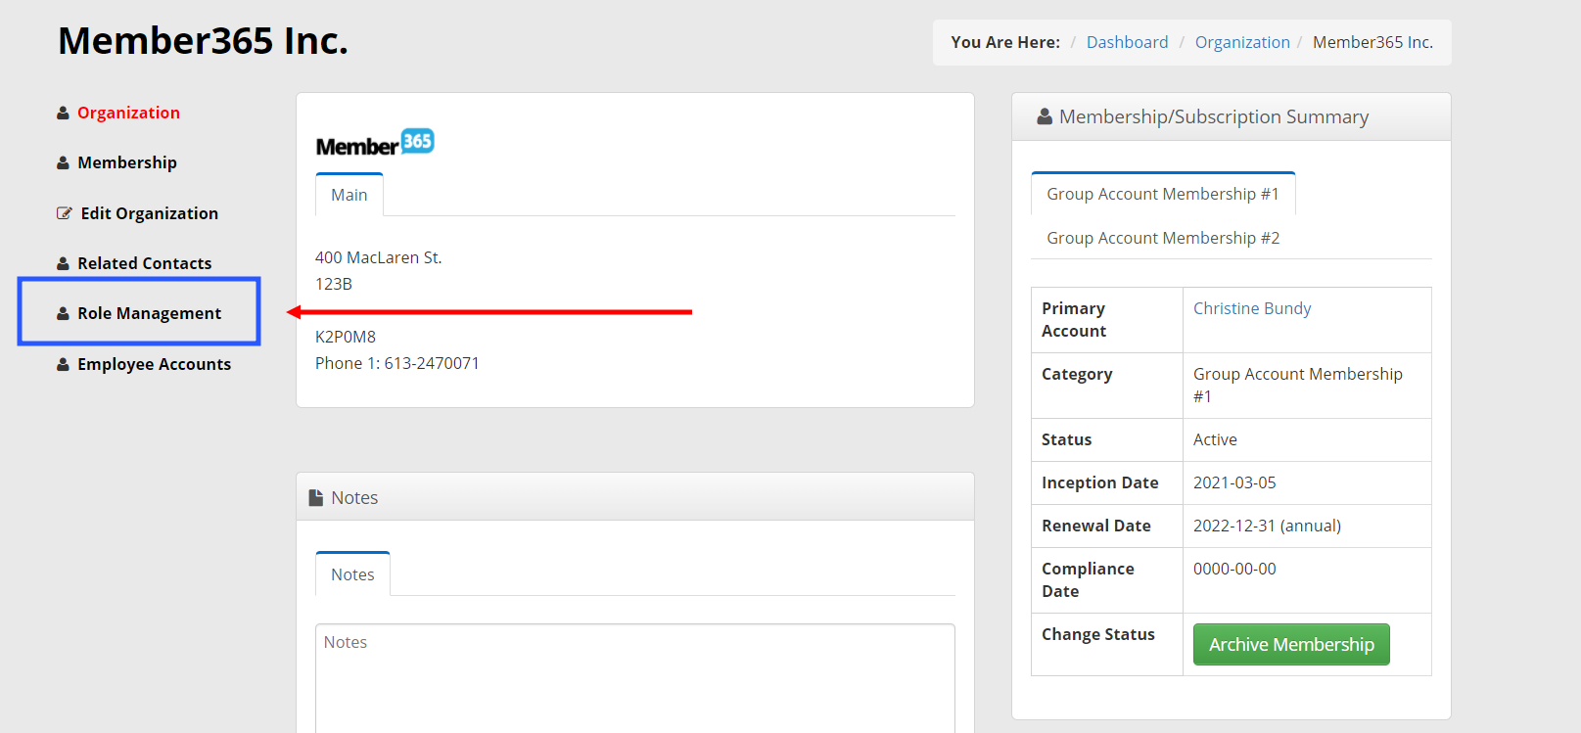Open Employee Accounts in the sidebar
The image size is (1581, 733).
coord(154,364)
